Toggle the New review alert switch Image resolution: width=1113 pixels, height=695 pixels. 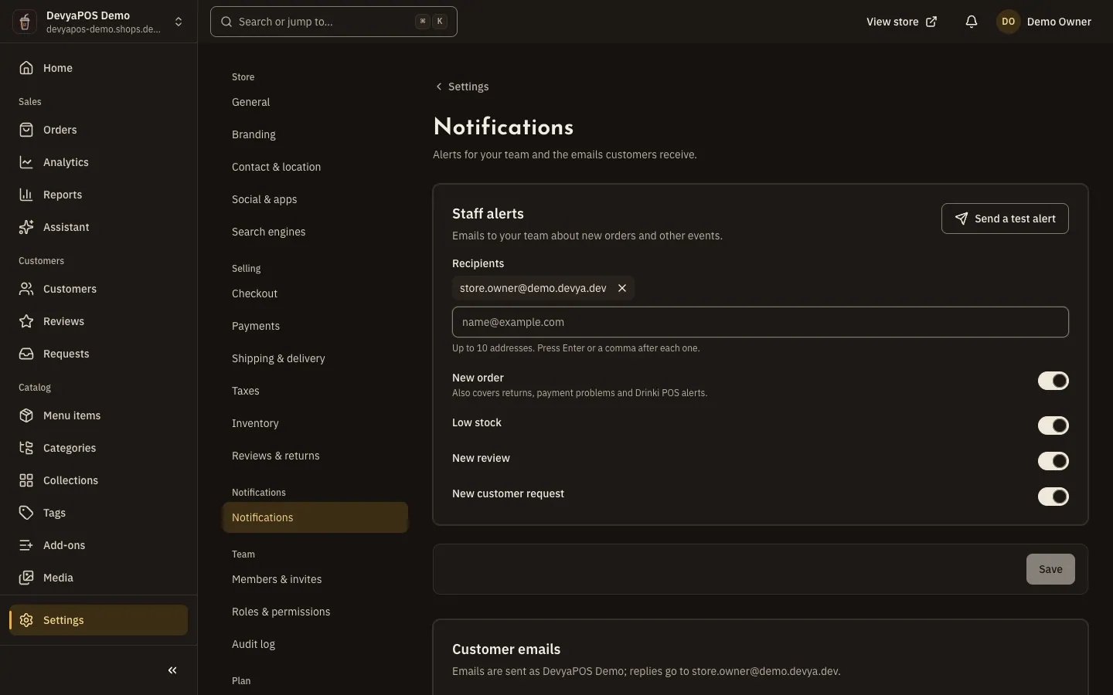pyautogui.click(x=1053, y=461)
